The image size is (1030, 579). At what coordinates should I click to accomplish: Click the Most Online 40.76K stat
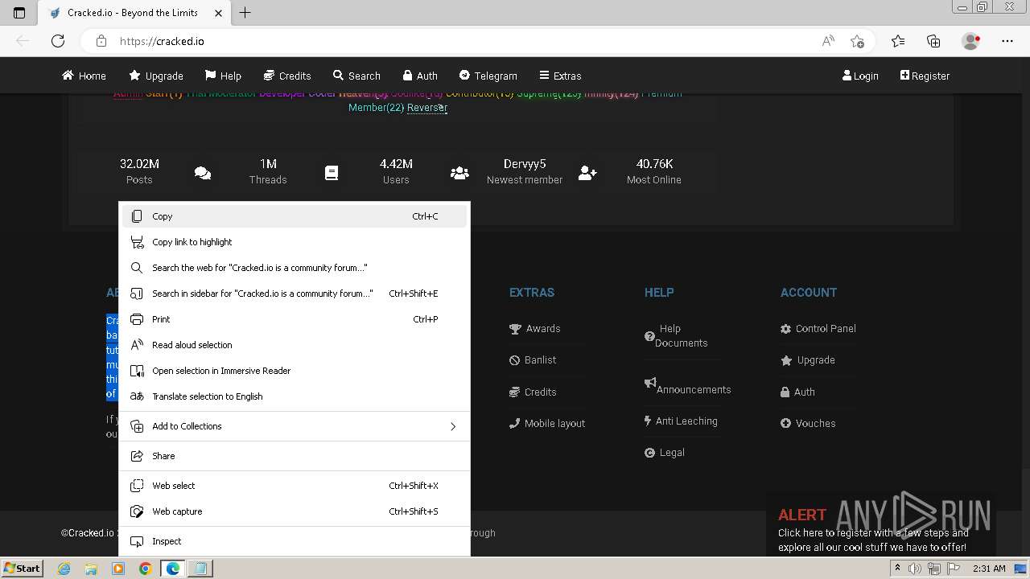click(654, 171)
